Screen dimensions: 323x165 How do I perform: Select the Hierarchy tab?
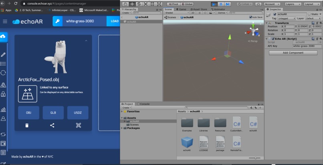pyautogui.click(x=129, y=9)
